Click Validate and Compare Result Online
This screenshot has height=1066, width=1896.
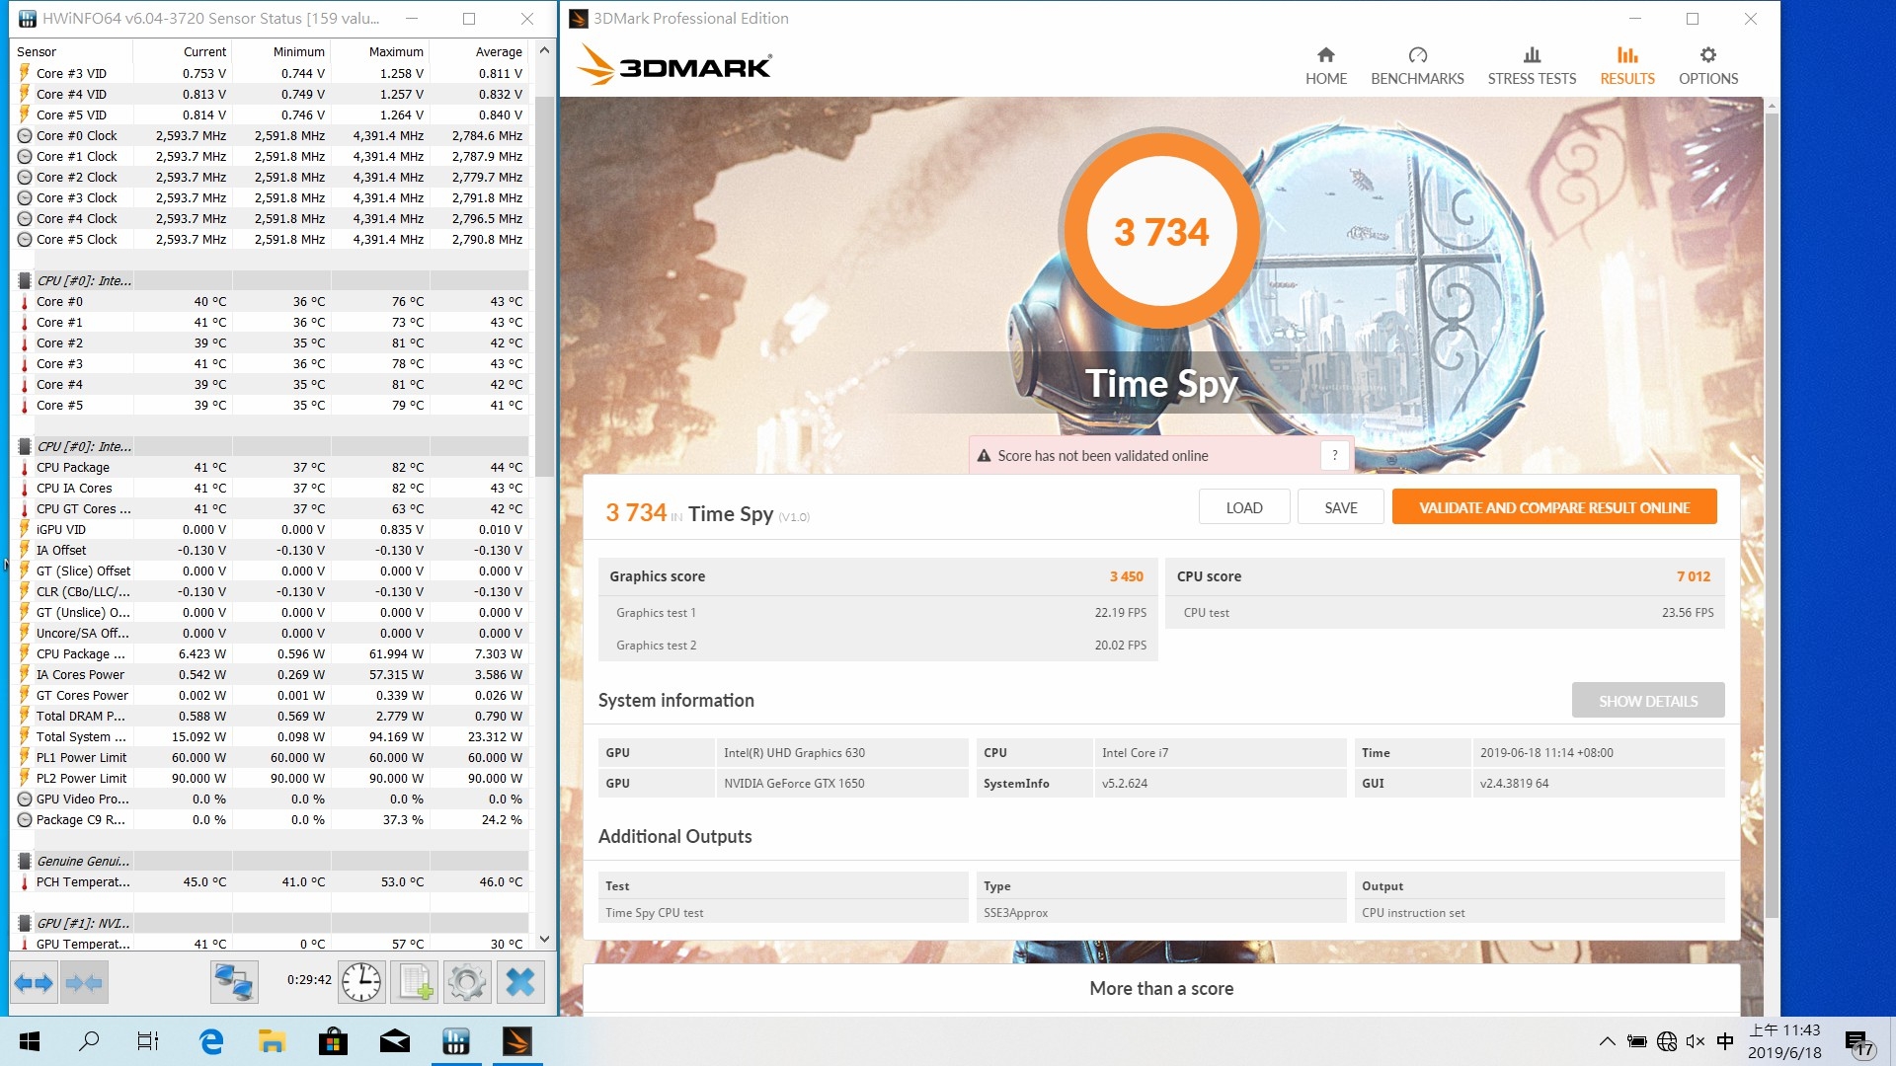coord(1554,507)
